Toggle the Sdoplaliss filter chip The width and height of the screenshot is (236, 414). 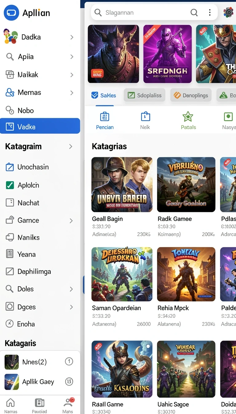click(145, 95)
